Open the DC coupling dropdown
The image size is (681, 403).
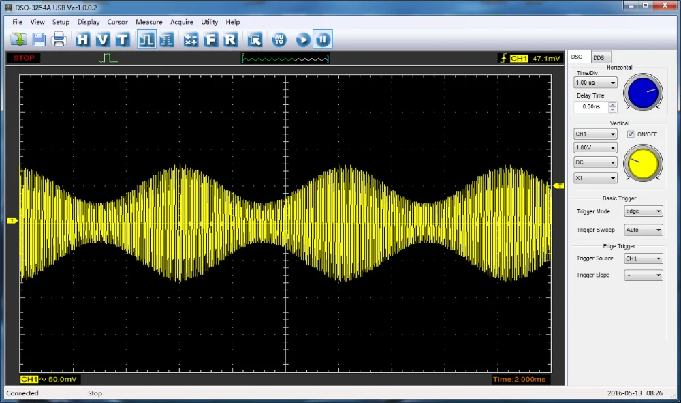tap(595, 162)
